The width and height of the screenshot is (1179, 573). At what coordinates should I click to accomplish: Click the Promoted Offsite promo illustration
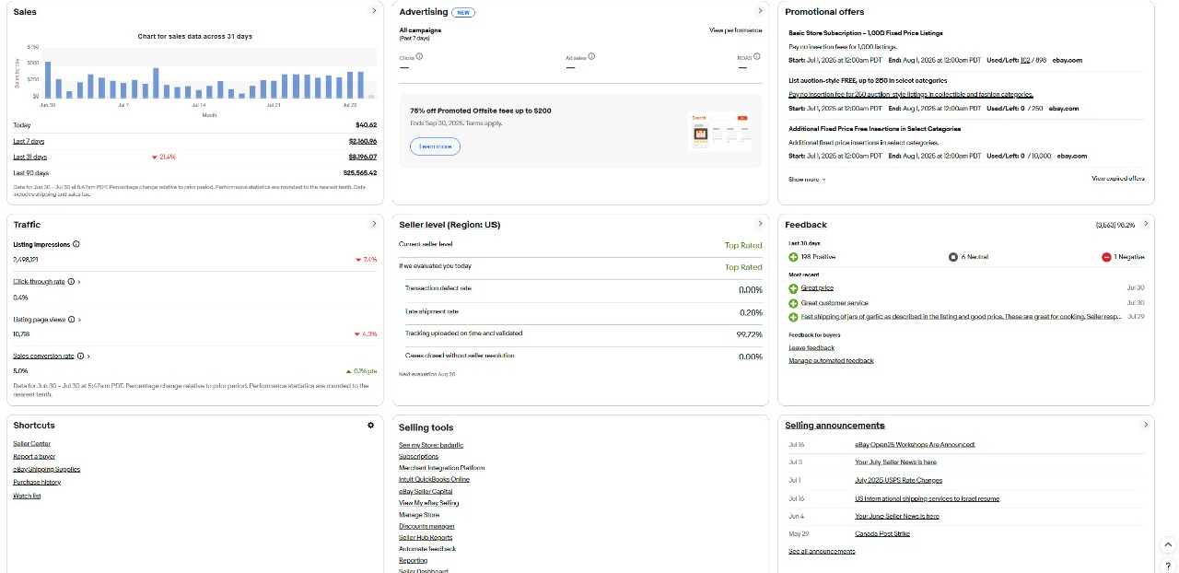(x=719, y=132)
